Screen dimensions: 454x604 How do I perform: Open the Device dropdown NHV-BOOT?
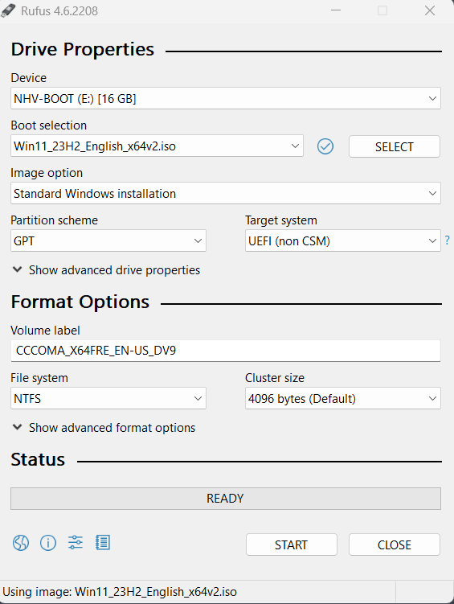pyautogui.click(x=226, y=98)
